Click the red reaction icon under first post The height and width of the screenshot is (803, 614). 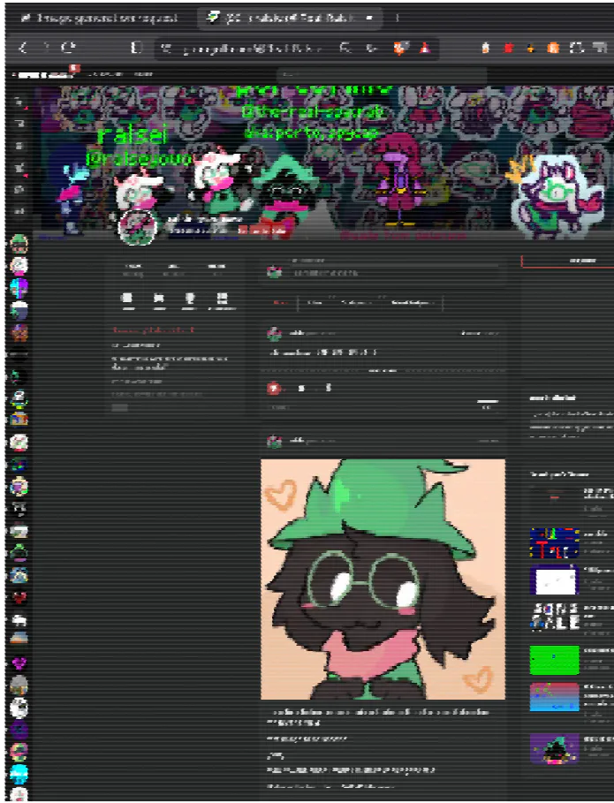pyautogui.click(x=274, y=388)
